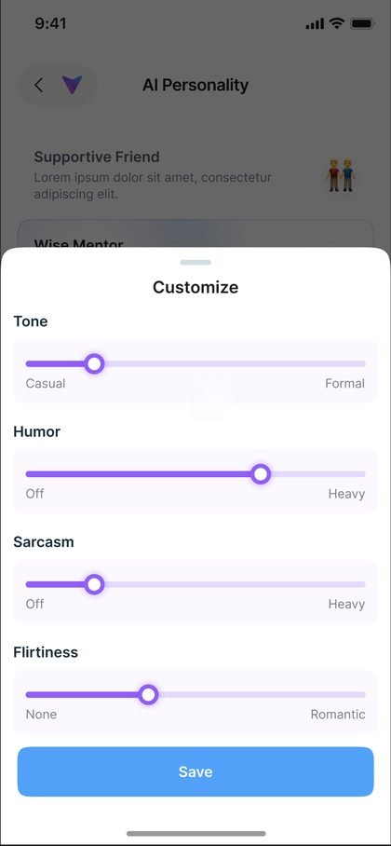Viewport: 391px width, 846px height.
Task: Set Flirtiness to the Romantic end
Action: (365, 694)
